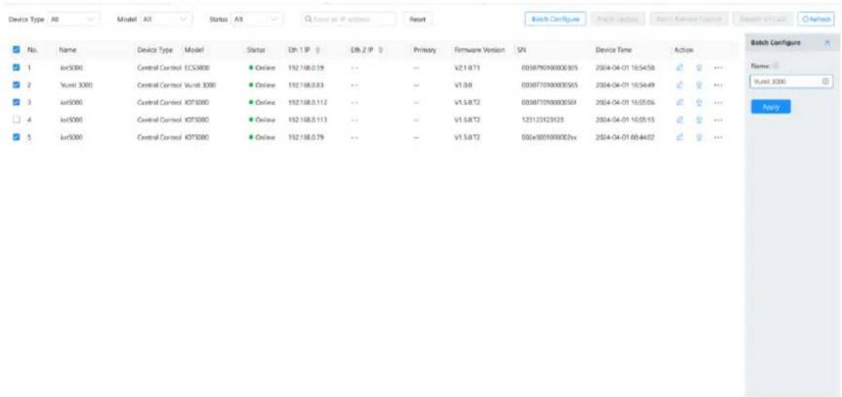842x397 pixels.
Task: Click the Reset filter button
Action: click(x=418, y=19)
